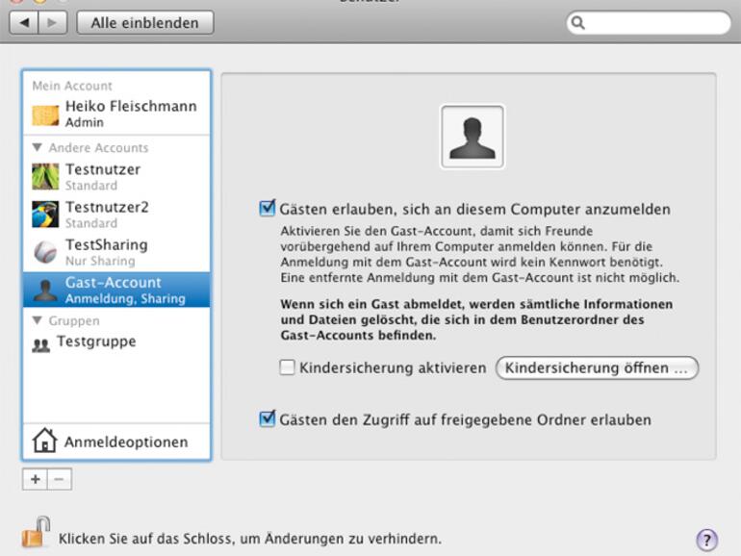Focus the search field
741x556 pixels.
(649, 23)
